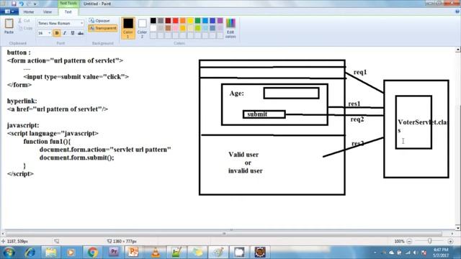Pick the brown color swatch

pyautogui.click(x=168, y=28)
